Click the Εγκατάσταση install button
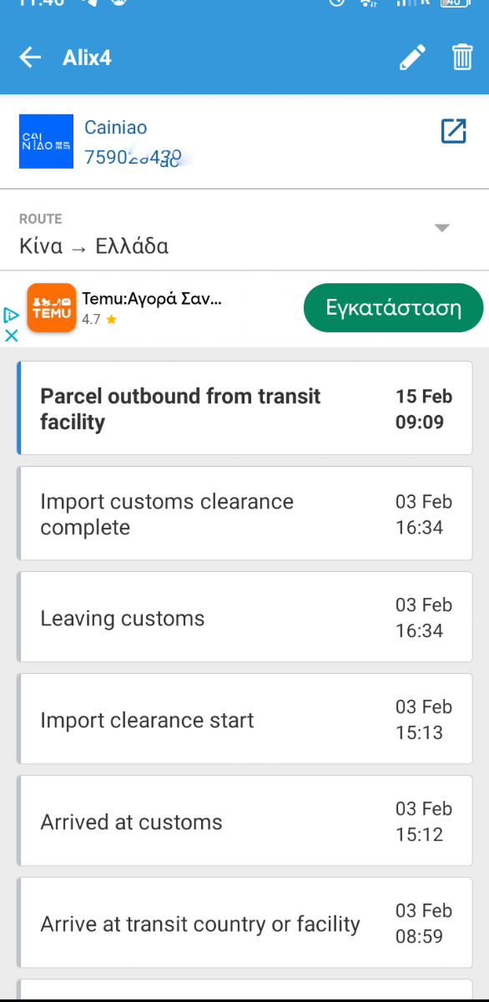The height and width of the screenshot is (1002, 489). coord(394,307)
